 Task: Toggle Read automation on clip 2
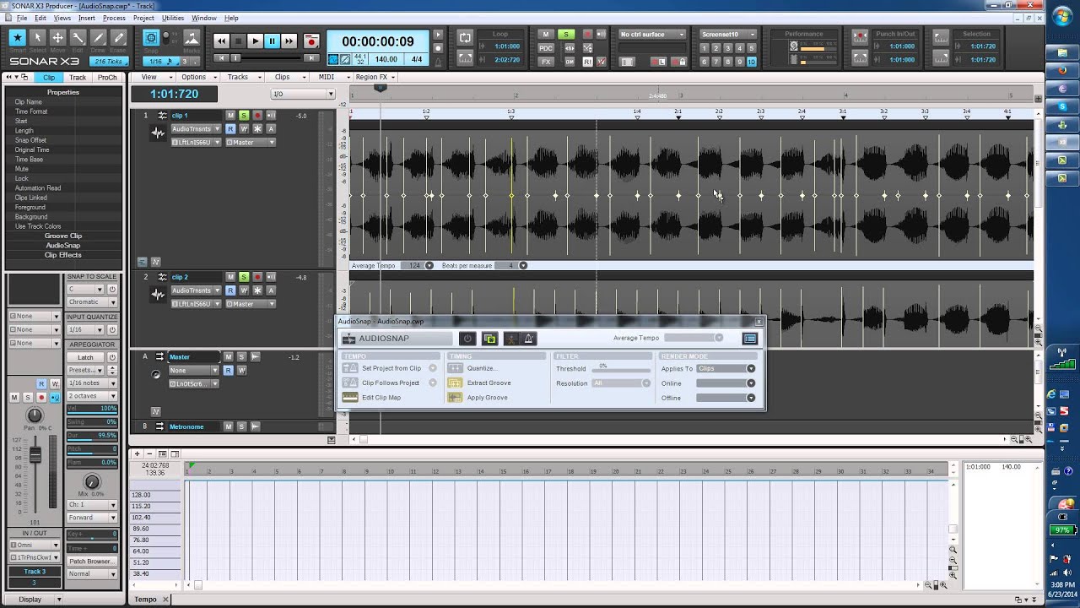click(230, 290)
